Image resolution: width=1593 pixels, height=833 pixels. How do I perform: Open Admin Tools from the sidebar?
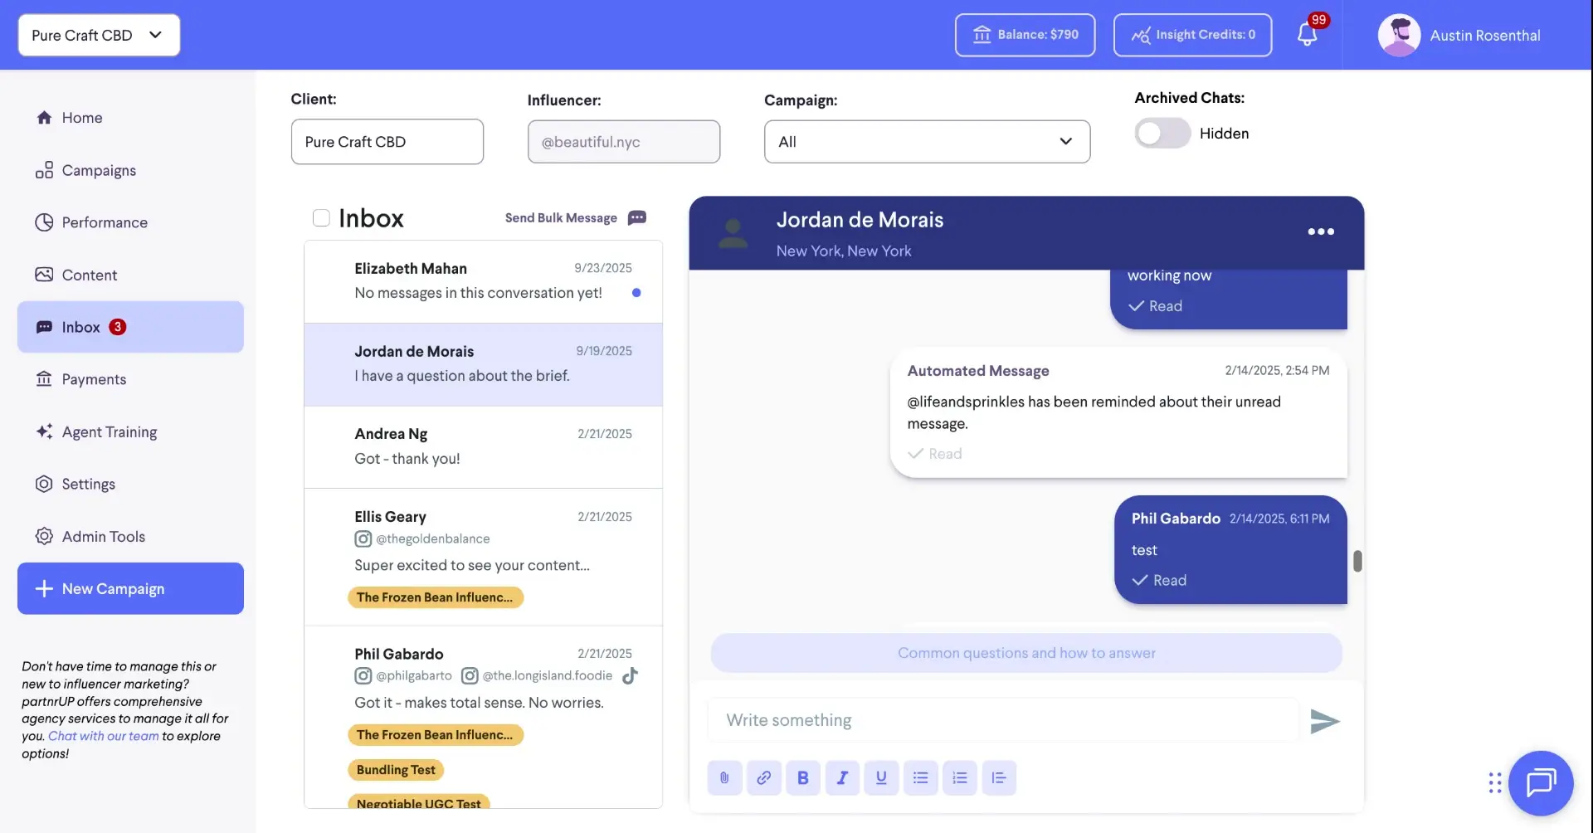click(103, 536)
